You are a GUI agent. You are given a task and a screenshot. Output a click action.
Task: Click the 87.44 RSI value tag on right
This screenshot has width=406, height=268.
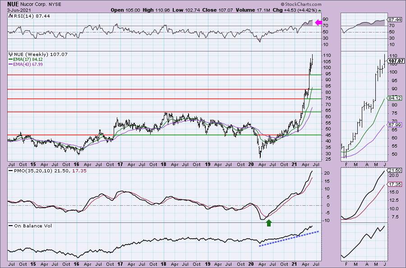tap(394, 20)
